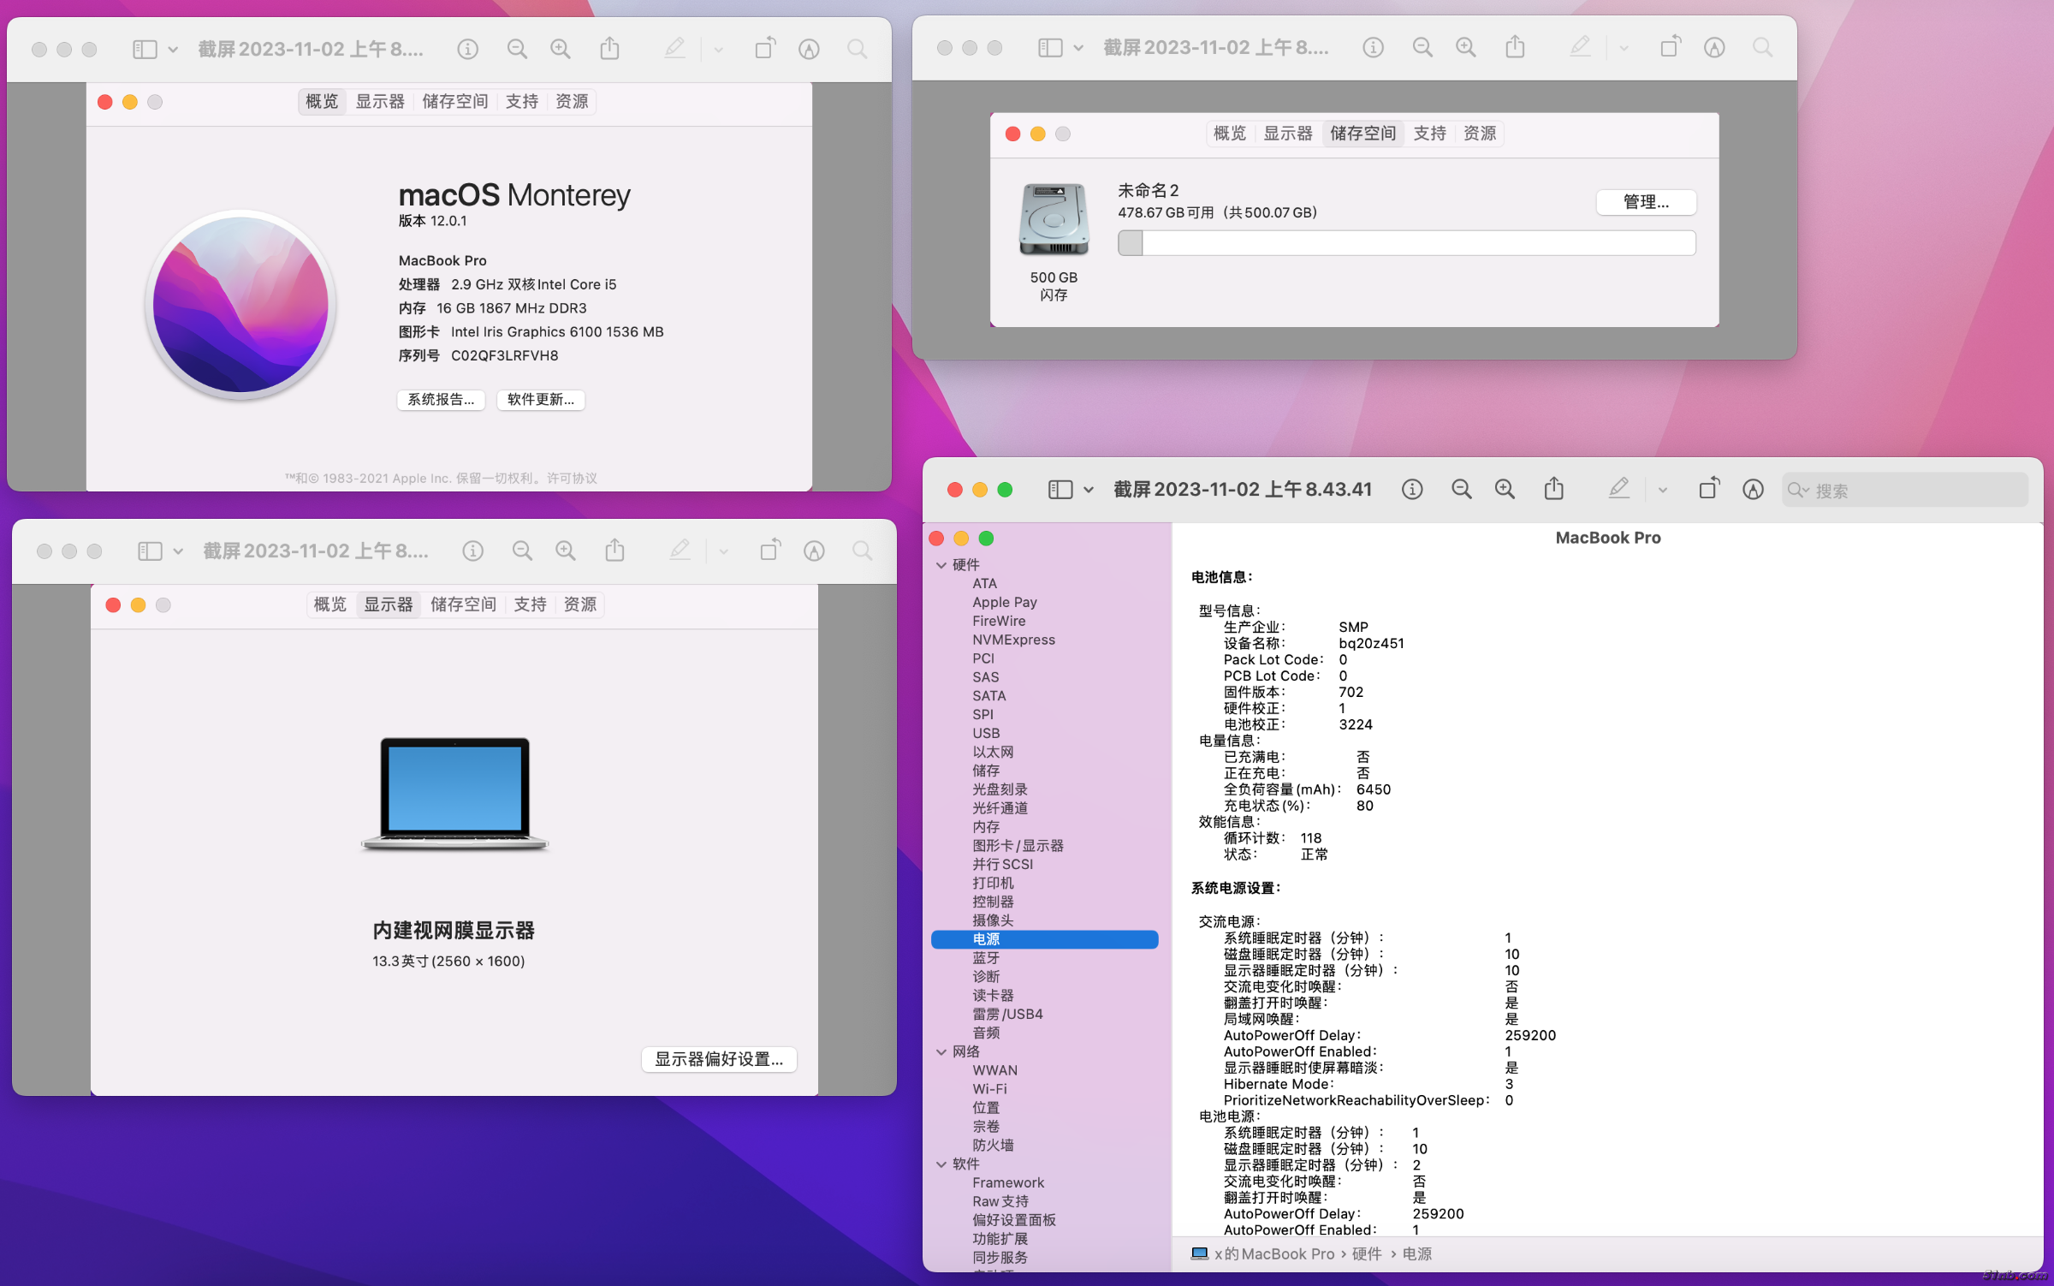
Task: Click share icon in top-left Preview window
Action: 609,48
